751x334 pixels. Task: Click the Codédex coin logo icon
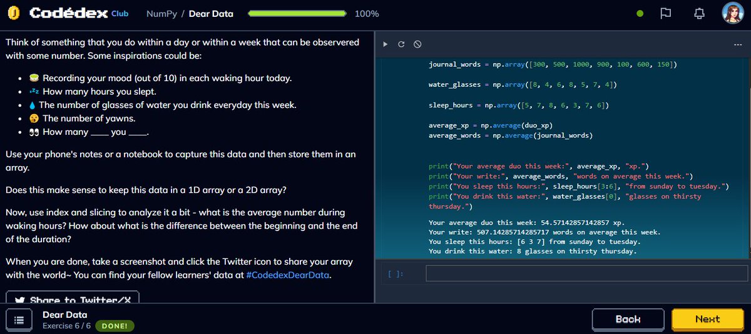pyautogui.click(x=15, y=13)
